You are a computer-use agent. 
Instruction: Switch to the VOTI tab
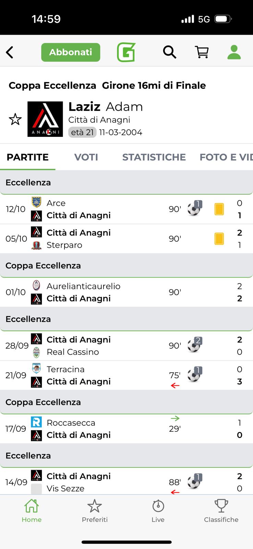click(86, 157)
